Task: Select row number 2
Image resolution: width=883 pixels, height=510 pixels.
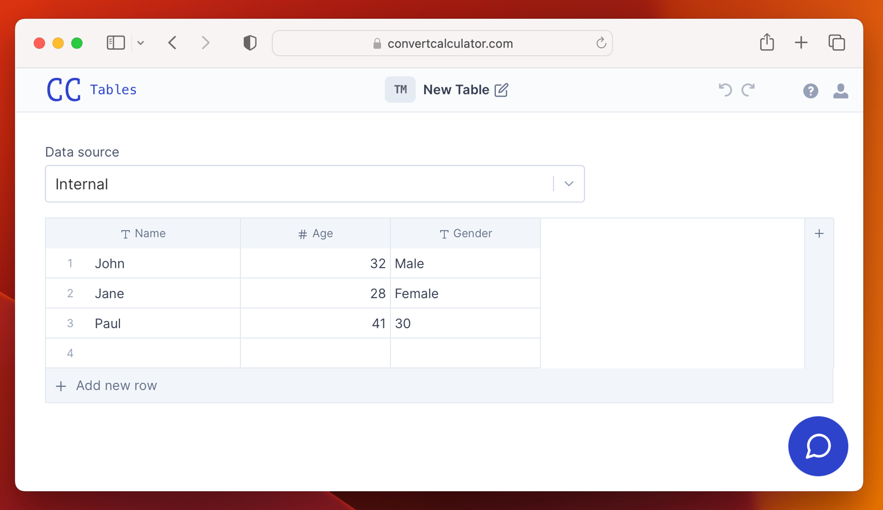Action: [x=70, y=293]
